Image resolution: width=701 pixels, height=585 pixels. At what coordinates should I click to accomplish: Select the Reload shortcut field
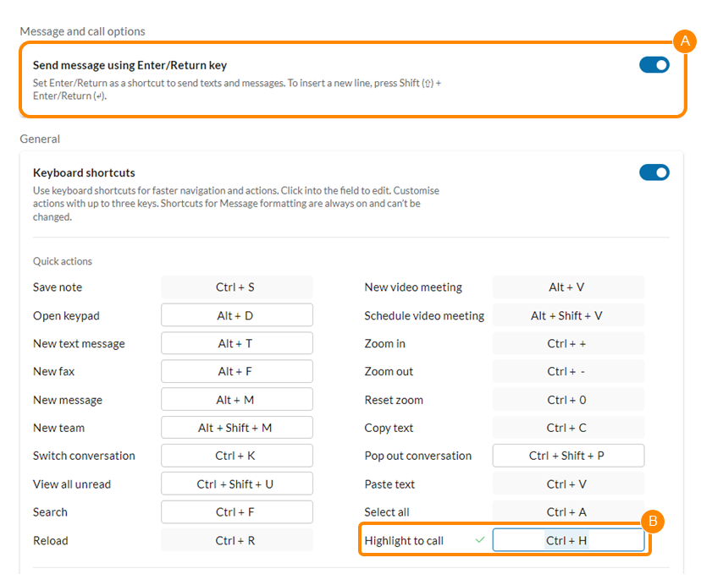click(x=236, y=539)
